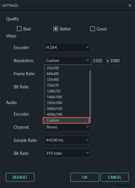
Task: Dismiss the dialog with CANCEL button
Action: tap(115, 177)
